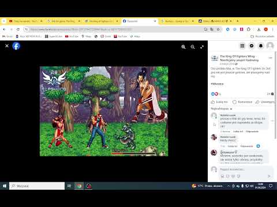Viewport: 277px width, 207px height.
Task: Go back with the browser back arrow
Action: point(4,29)
